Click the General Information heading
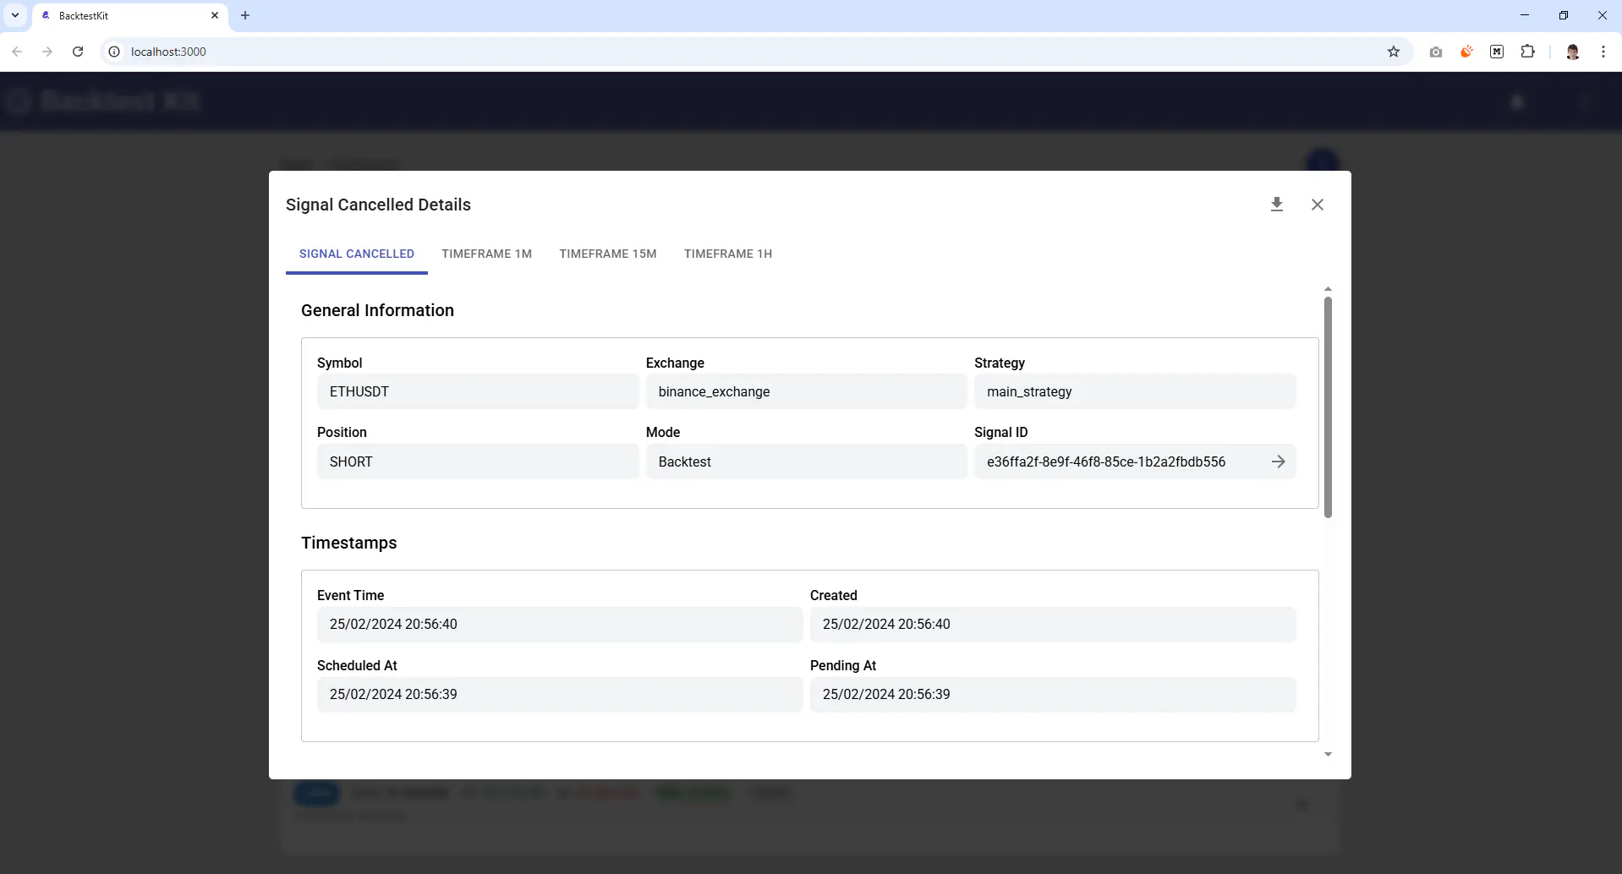This screenshot has height=874, width=1622. [x=377, y=310]
